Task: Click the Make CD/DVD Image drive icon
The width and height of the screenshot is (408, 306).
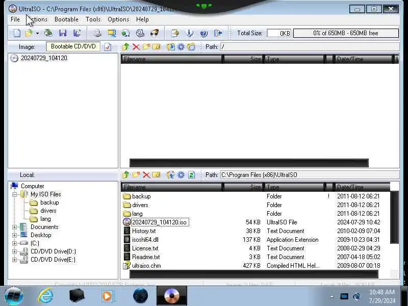Action: pyautogui.click(x=97, y=33)
